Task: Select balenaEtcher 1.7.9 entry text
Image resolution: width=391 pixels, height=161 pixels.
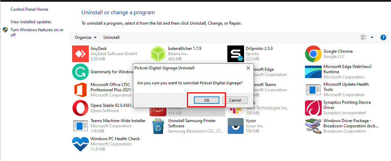Action: point(185,49)
